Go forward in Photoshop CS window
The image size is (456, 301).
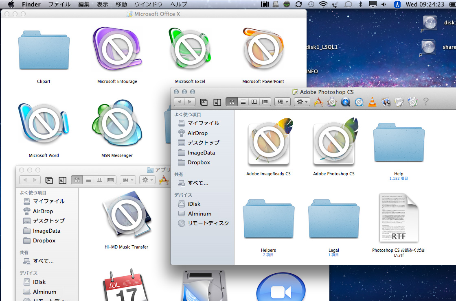click(190, 102)
